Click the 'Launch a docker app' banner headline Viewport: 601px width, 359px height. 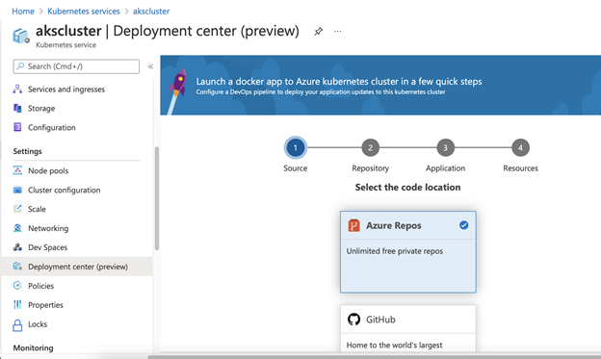[x=339, y=81]
